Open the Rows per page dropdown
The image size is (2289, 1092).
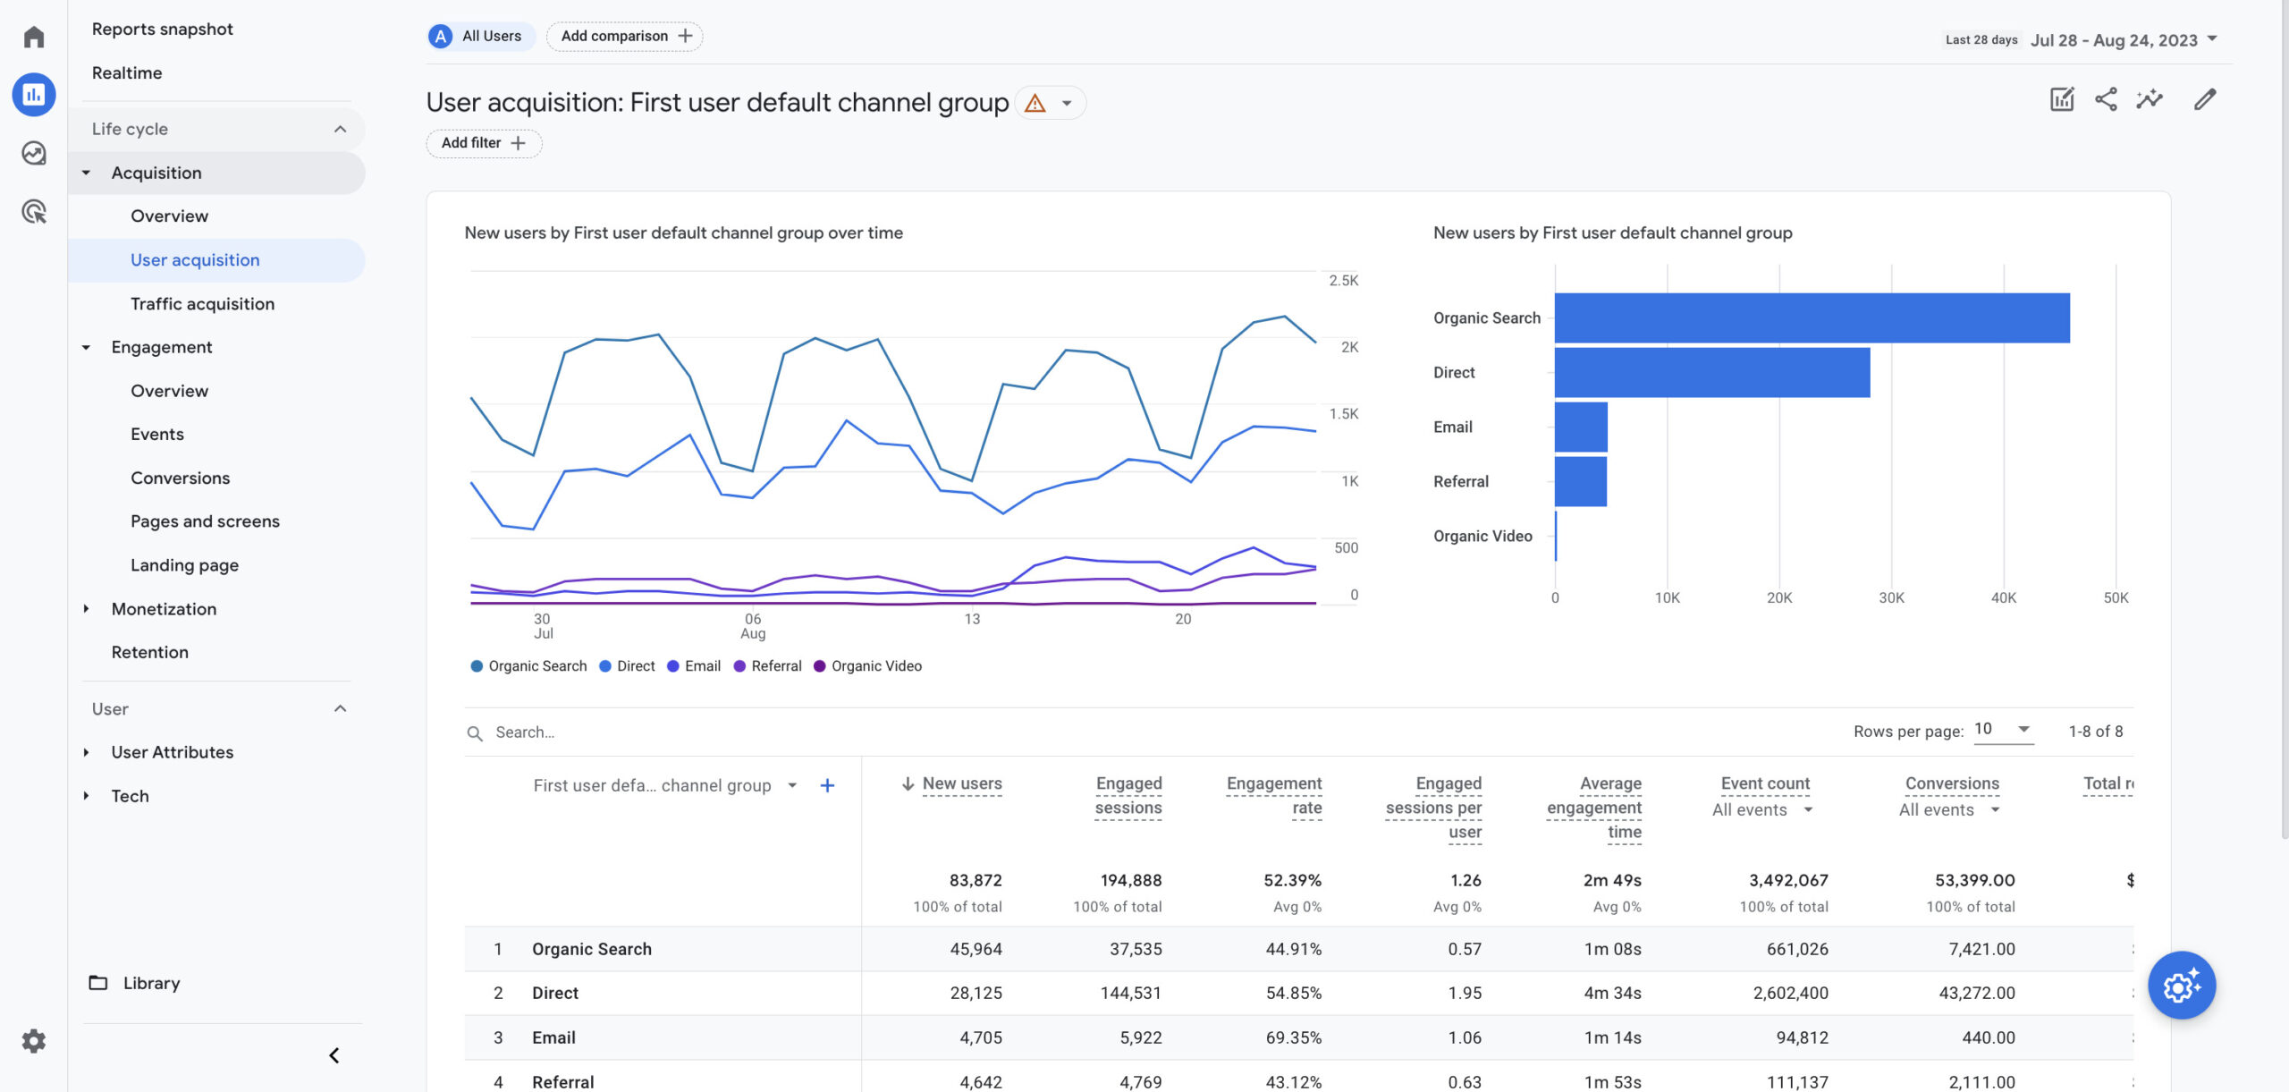tap(2003, 730)
